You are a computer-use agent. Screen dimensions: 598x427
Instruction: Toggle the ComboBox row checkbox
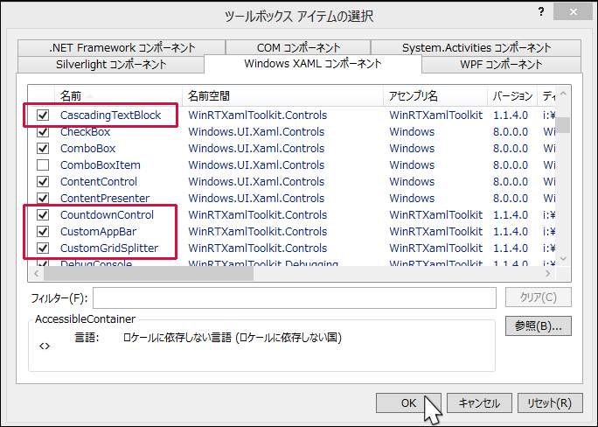pyautogui.click(x=43, y=149)
